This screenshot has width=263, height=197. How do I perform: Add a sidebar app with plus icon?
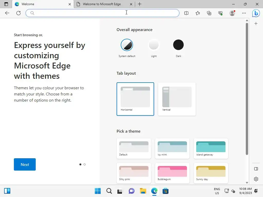click(x=256, y=23)
